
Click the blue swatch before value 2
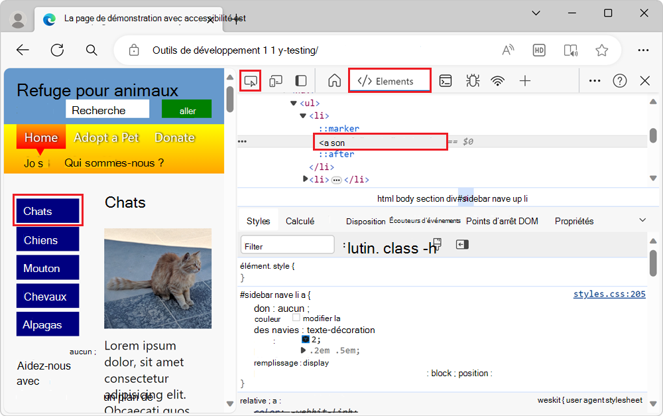point(306,340)
